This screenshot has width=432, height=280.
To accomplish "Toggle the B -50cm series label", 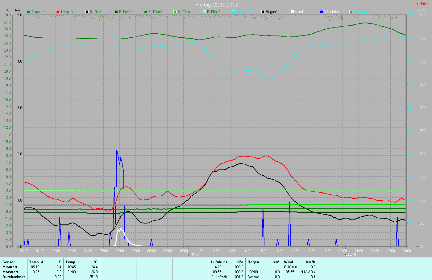I will pyautogui.click(x=214, y=12).
